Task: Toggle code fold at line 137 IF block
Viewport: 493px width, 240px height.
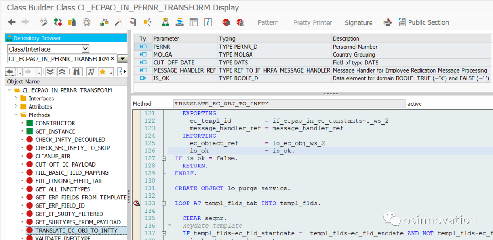Action: [163, 233]
